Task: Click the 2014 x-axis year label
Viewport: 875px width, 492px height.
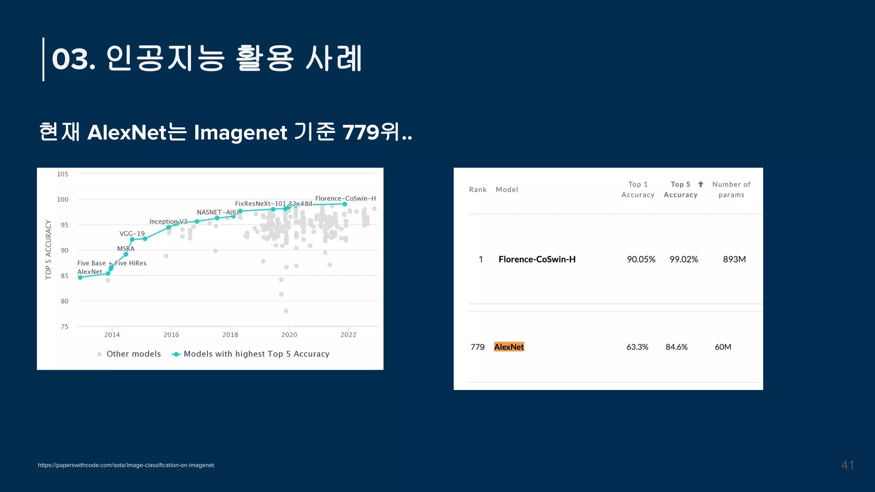Action: pos(112,335)
